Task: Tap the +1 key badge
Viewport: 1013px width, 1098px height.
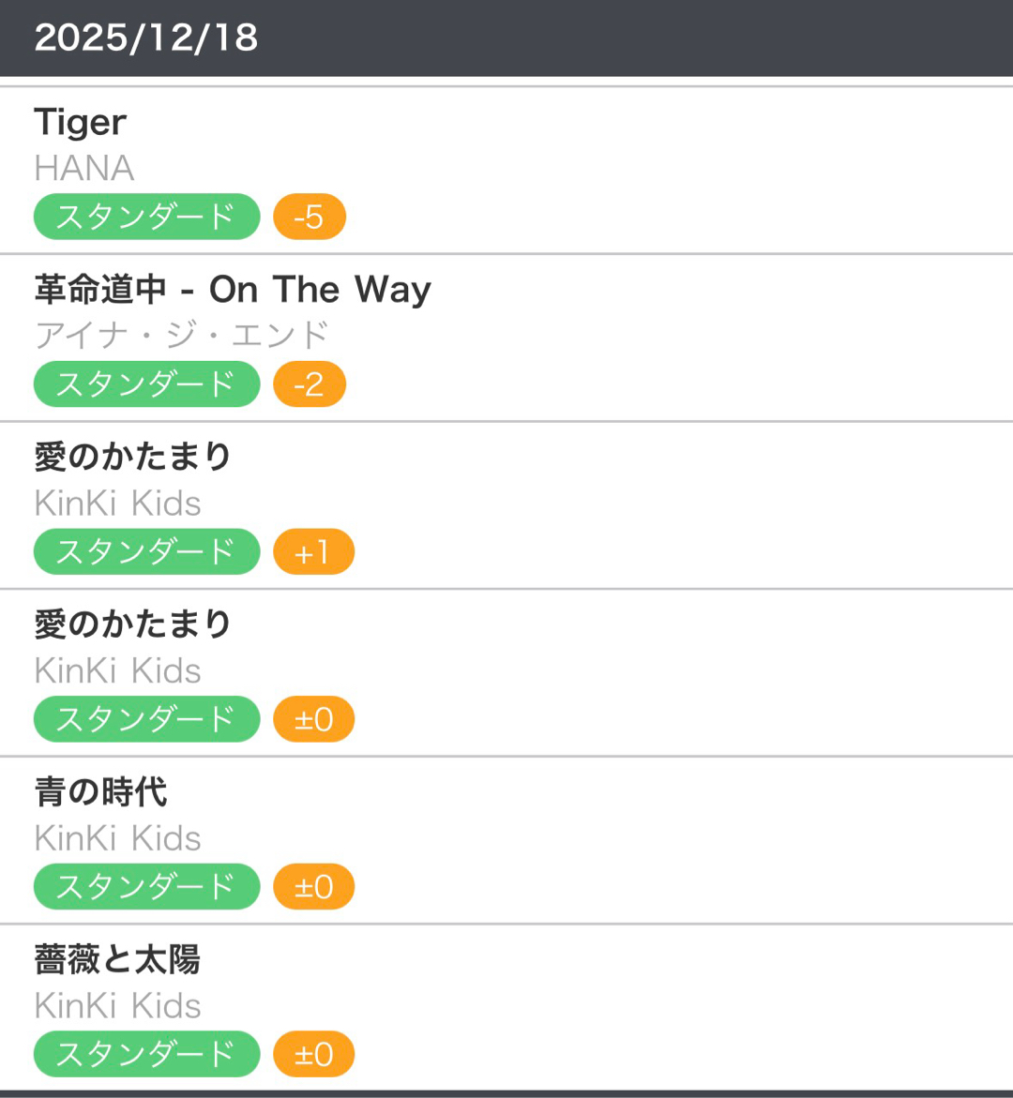Action: (313, 551)
